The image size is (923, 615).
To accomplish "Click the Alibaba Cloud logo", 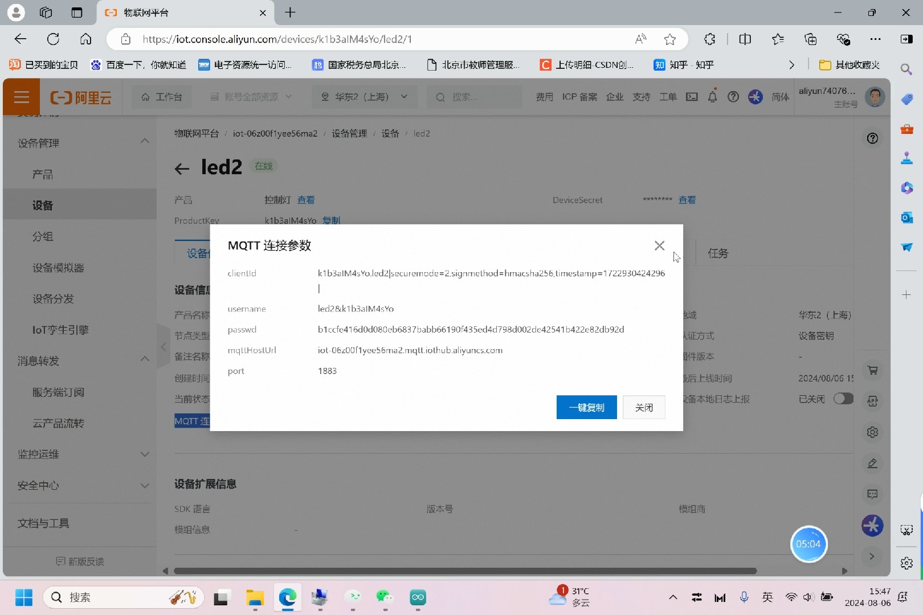I will (x=81, y=97).
